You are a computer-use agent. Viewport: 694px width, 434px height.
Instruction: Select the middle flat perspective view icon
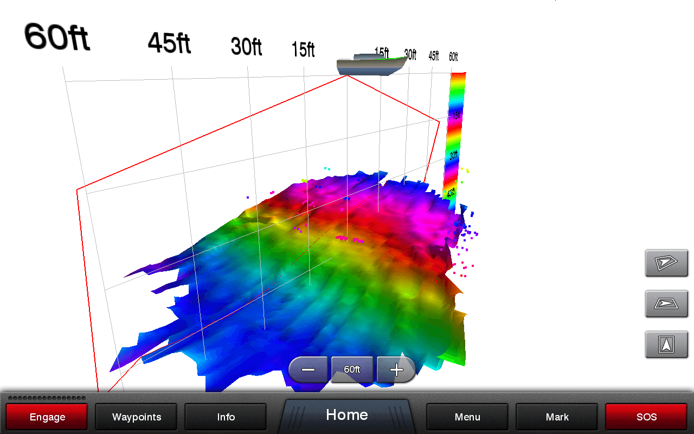click(x=666, y=304)
